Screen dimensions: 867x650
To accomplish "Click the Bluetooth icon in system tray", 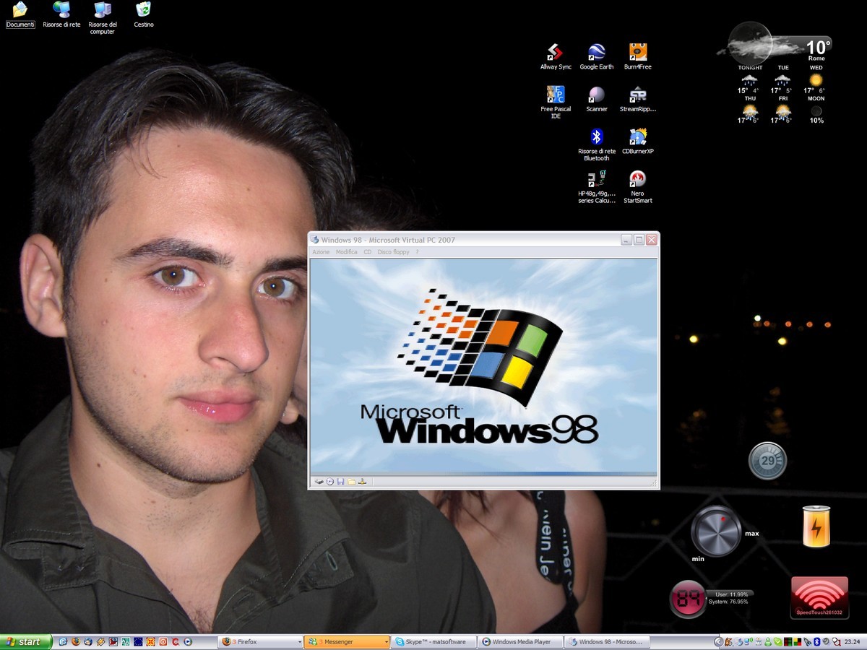I will coord(817,641).
